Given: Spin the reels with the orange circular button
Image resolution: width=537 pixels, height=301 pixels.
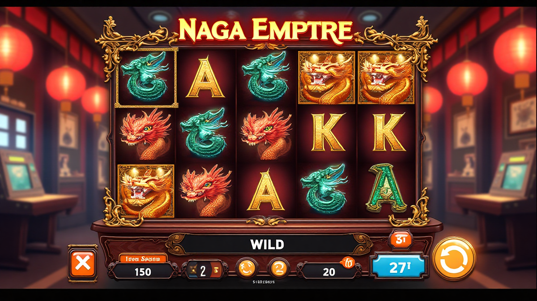Looking at the screenshot, I should click(454, 258).
